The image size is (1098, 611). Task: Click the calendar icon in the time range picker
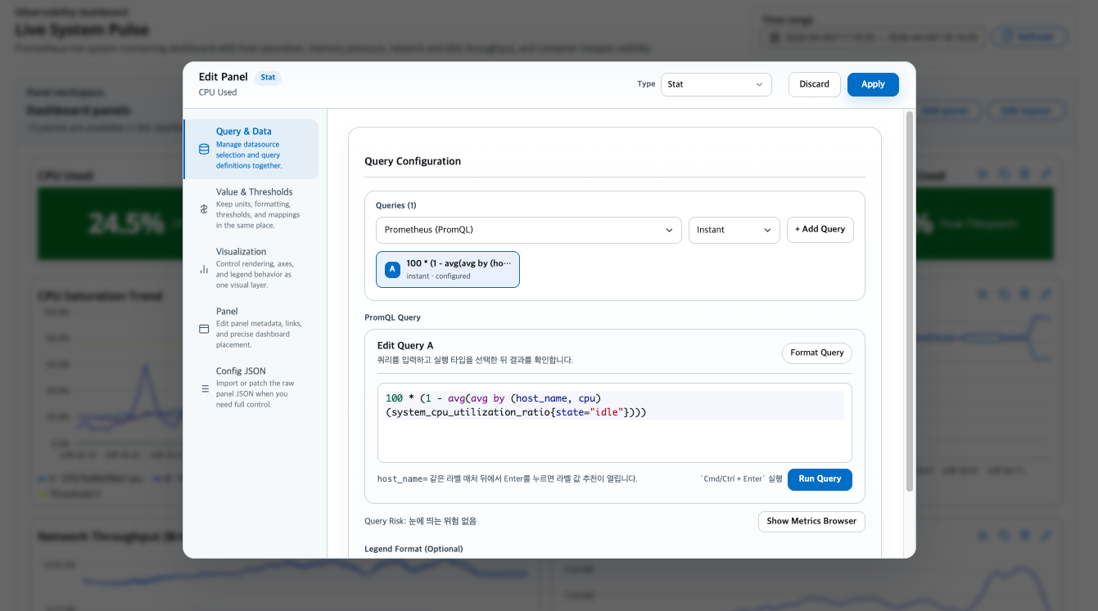[x=774, y=36]
